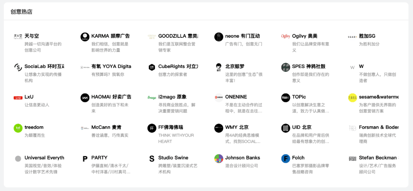Image resolution: width=413 pixels, height=191 pixels.
Task: Click the 天与空 logo icon
Action: (x=18, y=36)
